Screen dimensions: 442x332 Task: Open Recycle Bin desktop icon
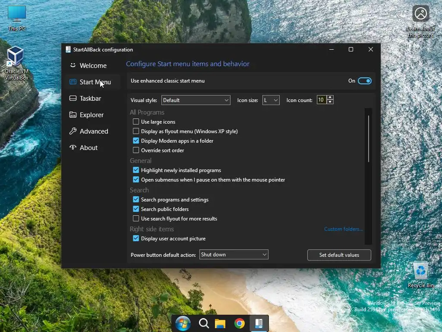click(x=420, y=275)
